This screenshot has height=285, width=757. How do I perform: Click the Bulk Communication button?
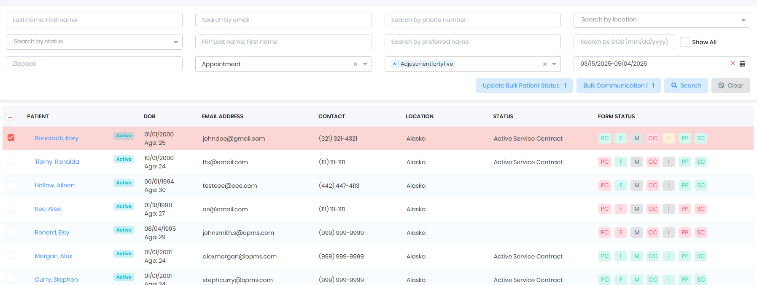(618, 85)
